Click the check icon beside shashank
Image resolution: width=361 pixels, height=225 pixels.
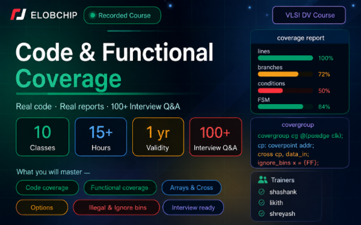[262, 191]
